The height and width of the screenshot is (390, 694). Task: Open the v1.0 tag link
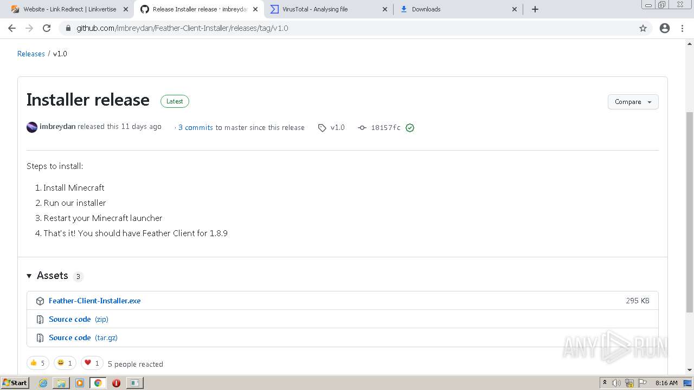pyautogui.click(x=338, y=128)
